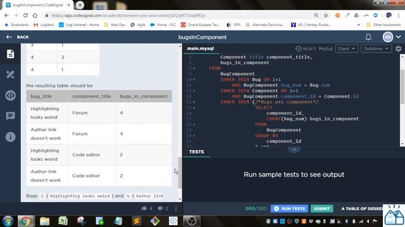Open a new browser tab
This screenshot has width=405, height=227.
[80, 5]
